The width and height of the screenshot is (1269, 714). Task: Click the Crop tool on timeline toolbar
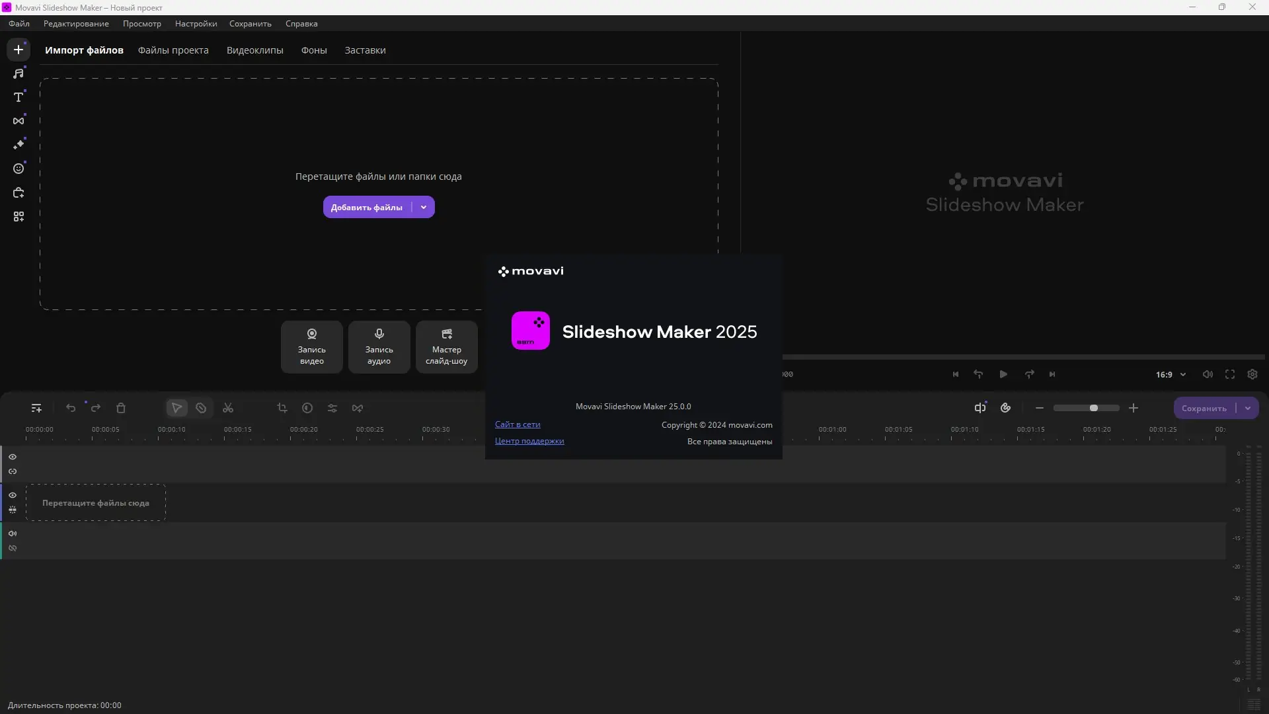(x=282, y=408)
